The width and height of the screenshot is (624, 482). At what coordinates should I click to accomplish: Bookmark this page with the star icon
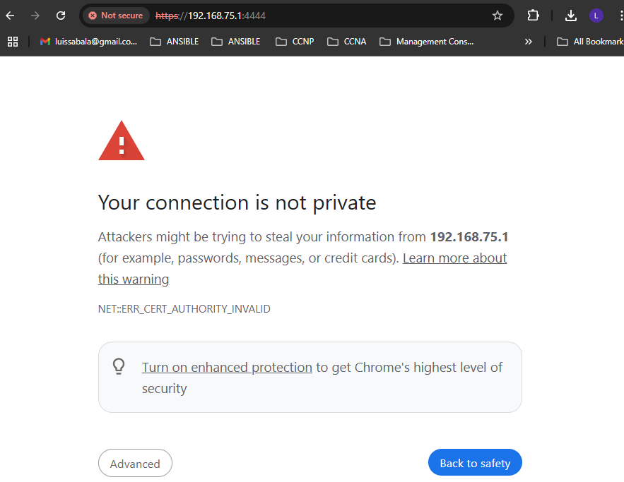(x=498, y=16)
